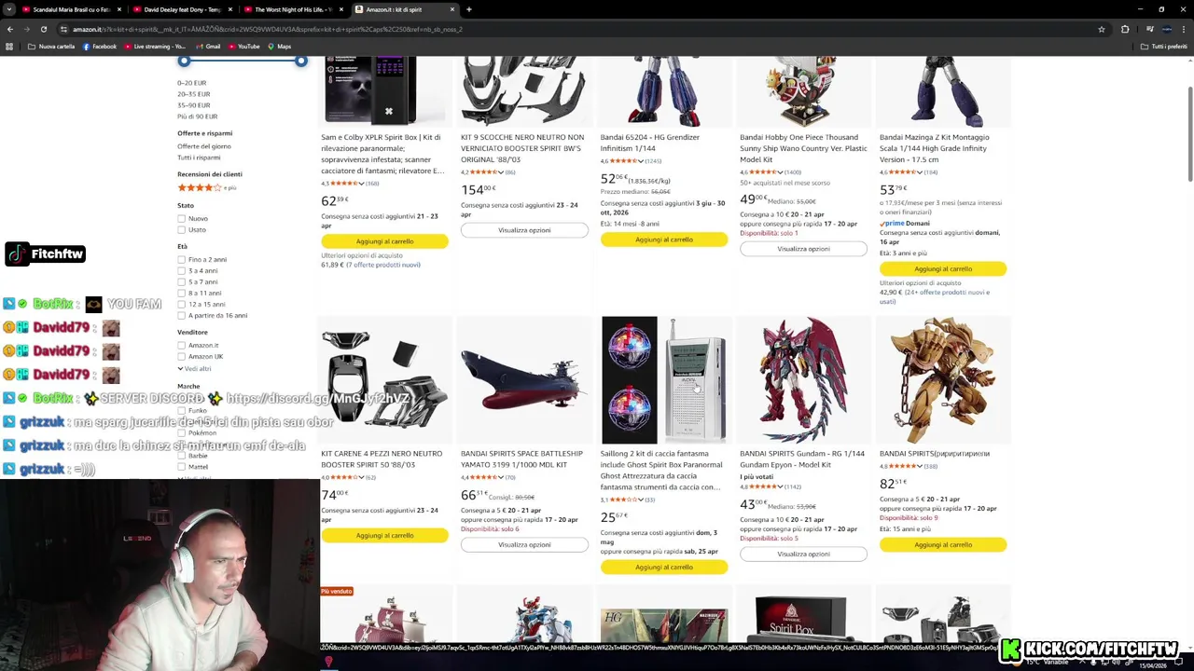Add Saillong ghost hunting kit to cart

click(663, 567)
